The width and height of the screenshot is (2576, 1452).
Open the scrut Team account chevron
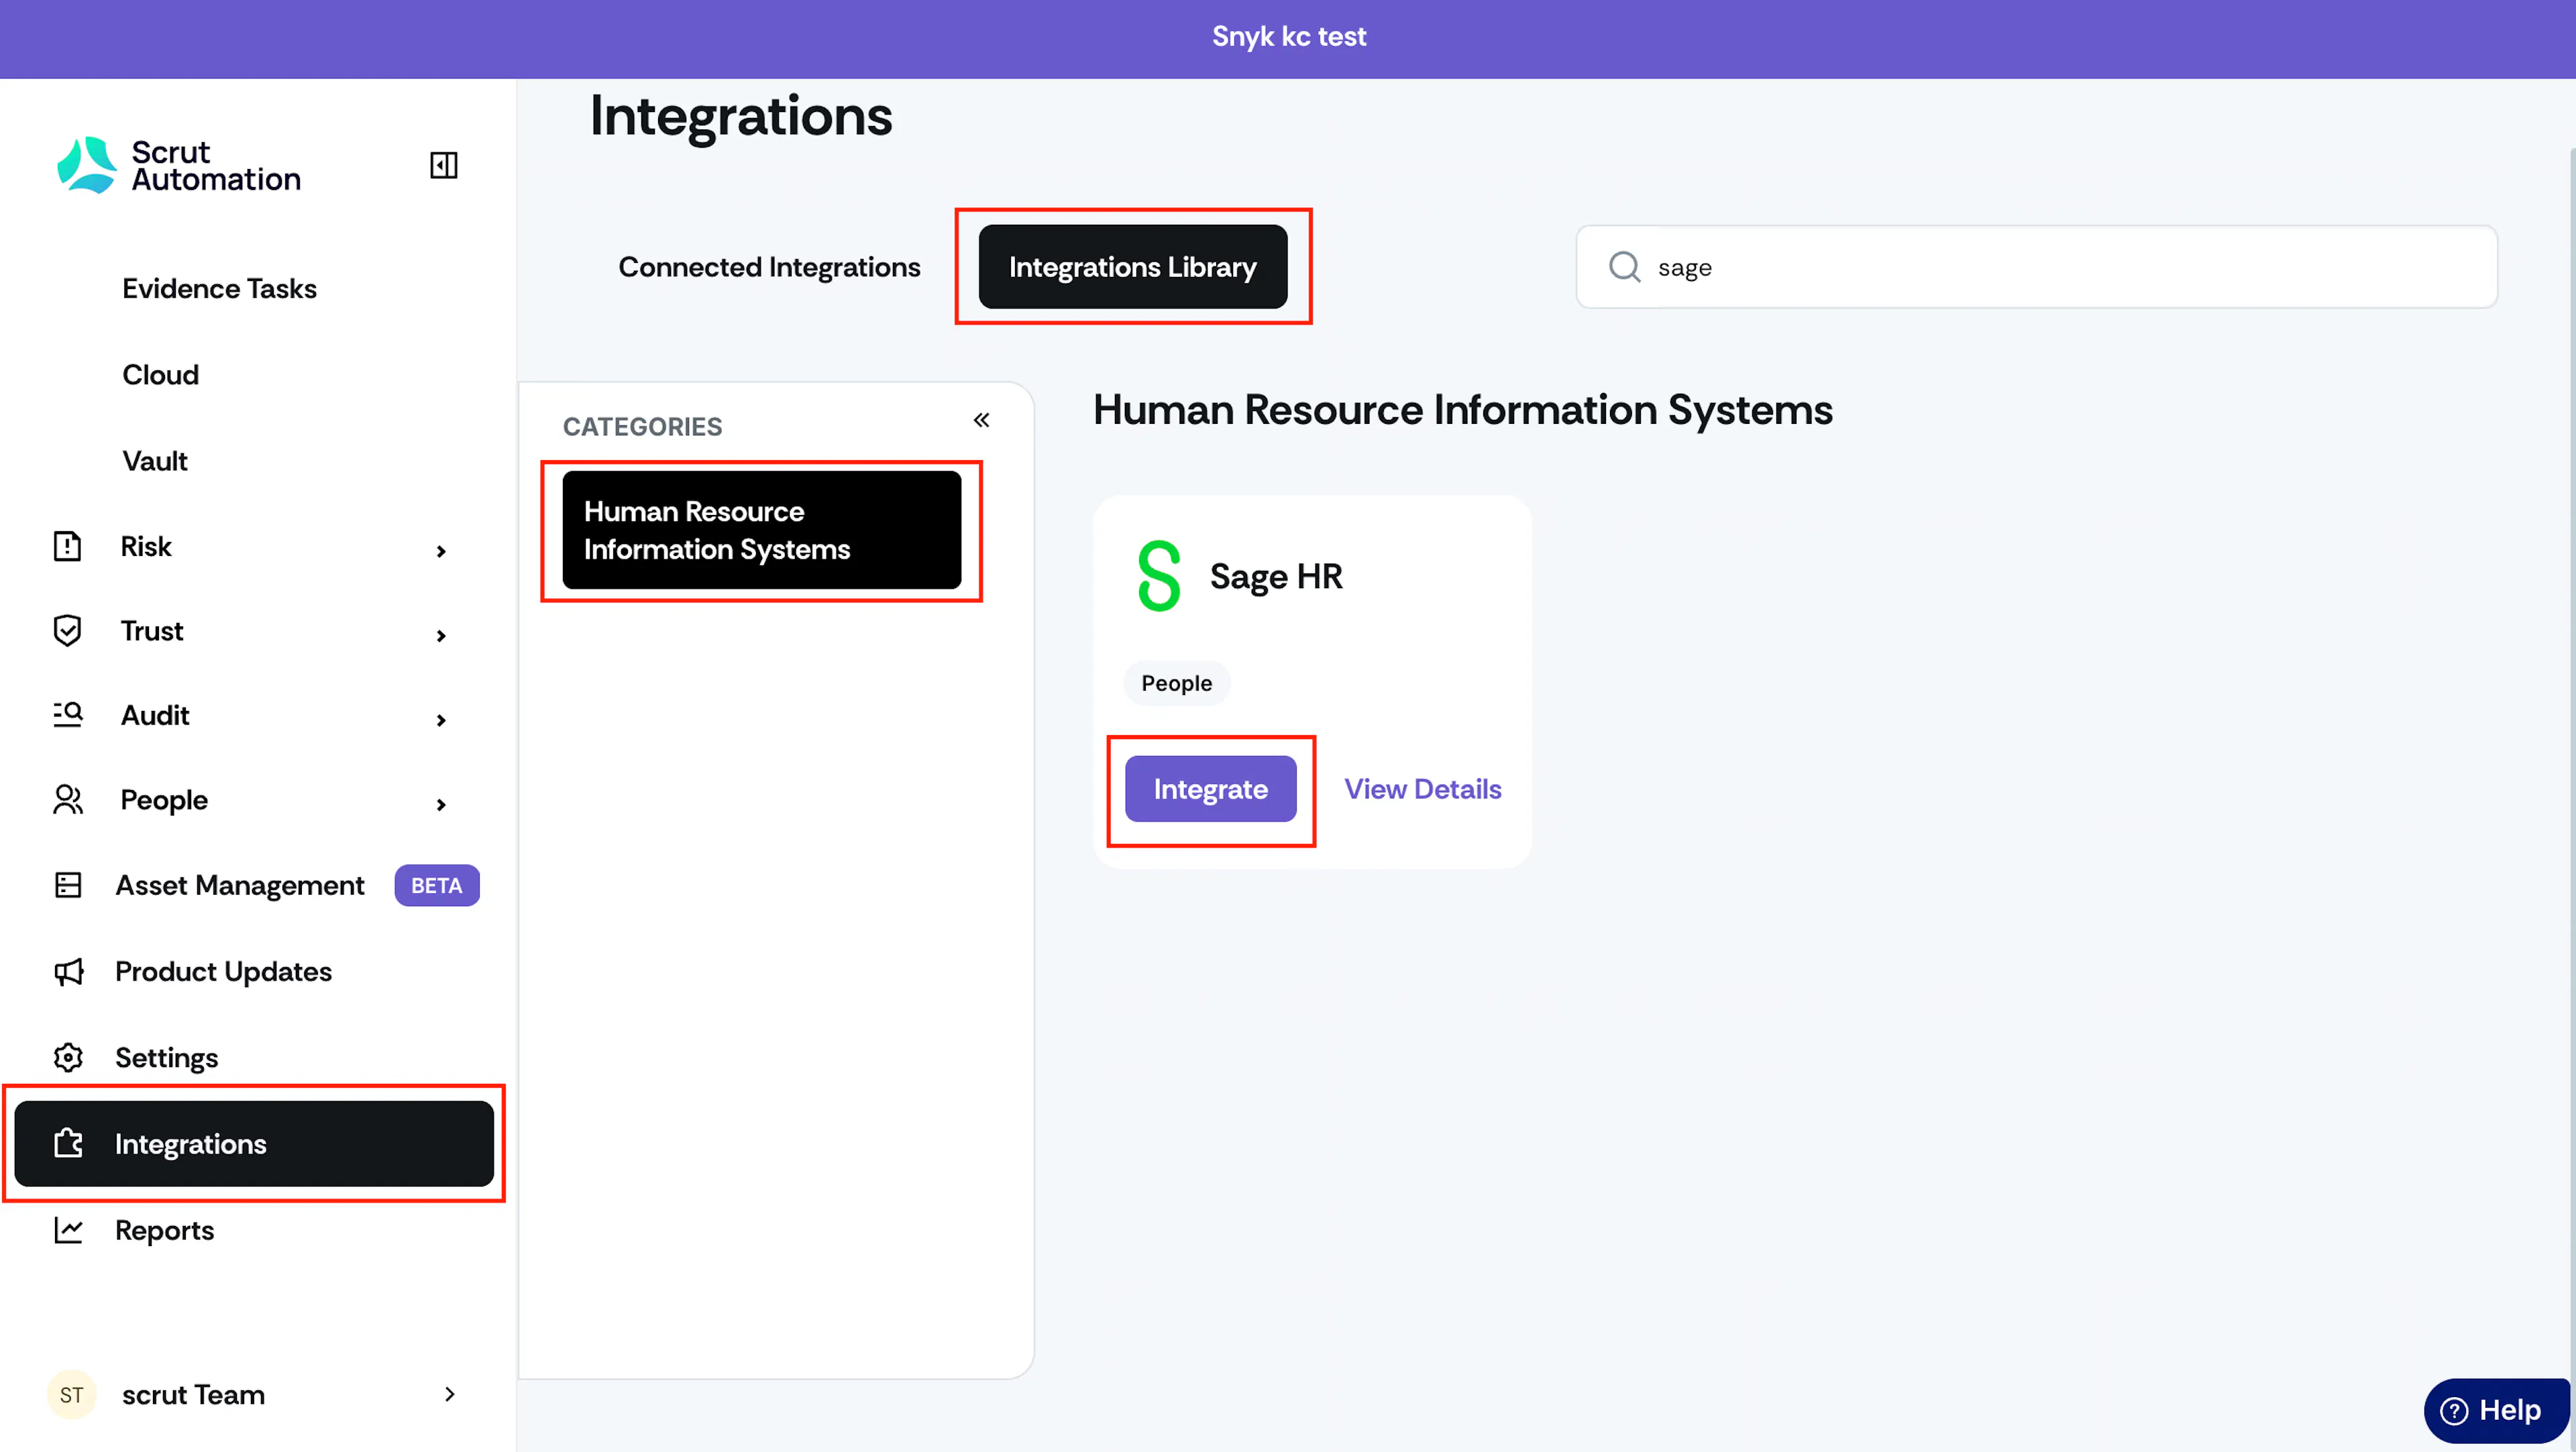point(449,1394)
